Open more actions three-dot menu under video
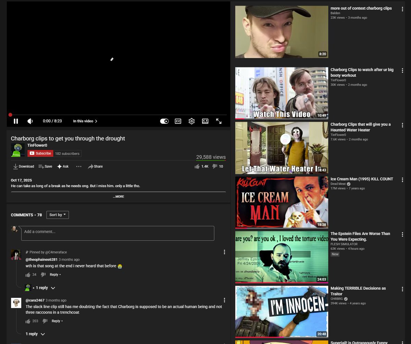Image resolution: width=411 pixels, height=344 pixels. click(x=79, y=167)
